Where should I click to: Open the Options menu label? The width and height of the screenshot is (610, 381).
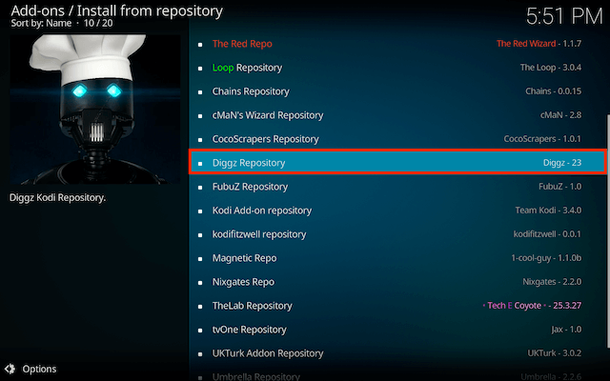coord(39,369)
